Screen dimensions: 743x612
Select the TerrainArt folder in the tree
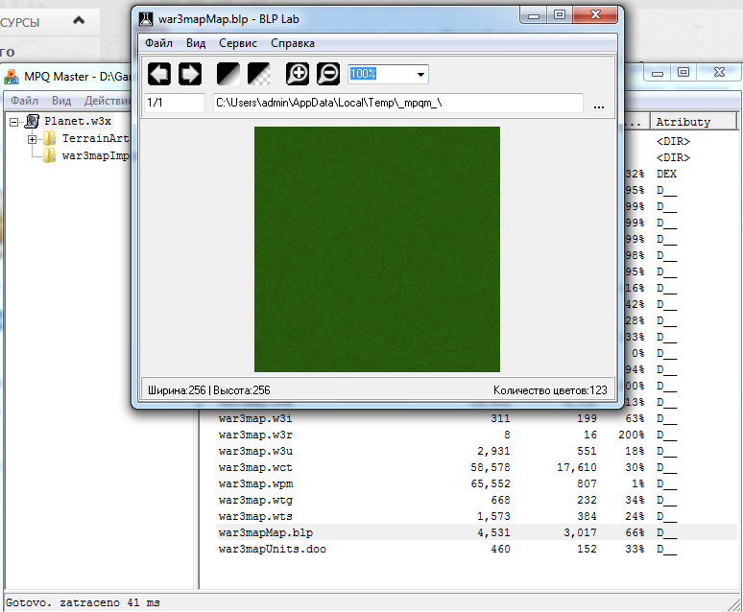coord(95,138)
